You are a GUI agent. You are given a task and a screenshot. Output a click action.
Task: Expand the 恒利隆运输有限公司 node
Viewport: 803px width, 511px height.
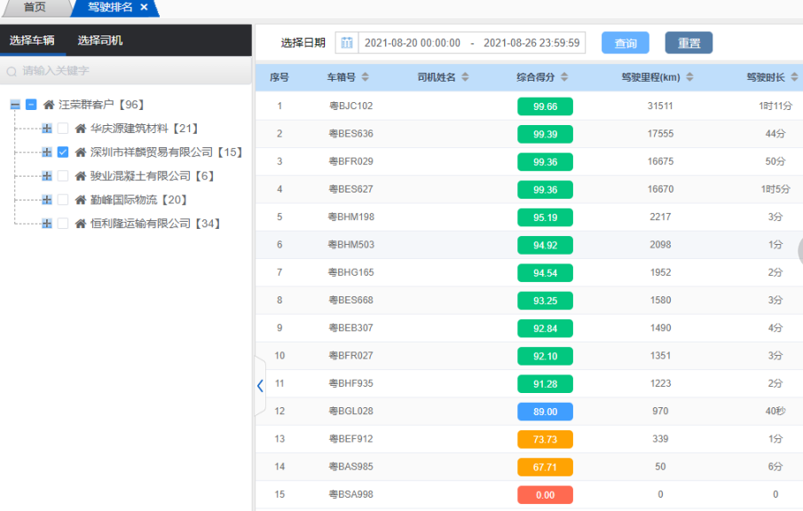[x=47, y=224]
